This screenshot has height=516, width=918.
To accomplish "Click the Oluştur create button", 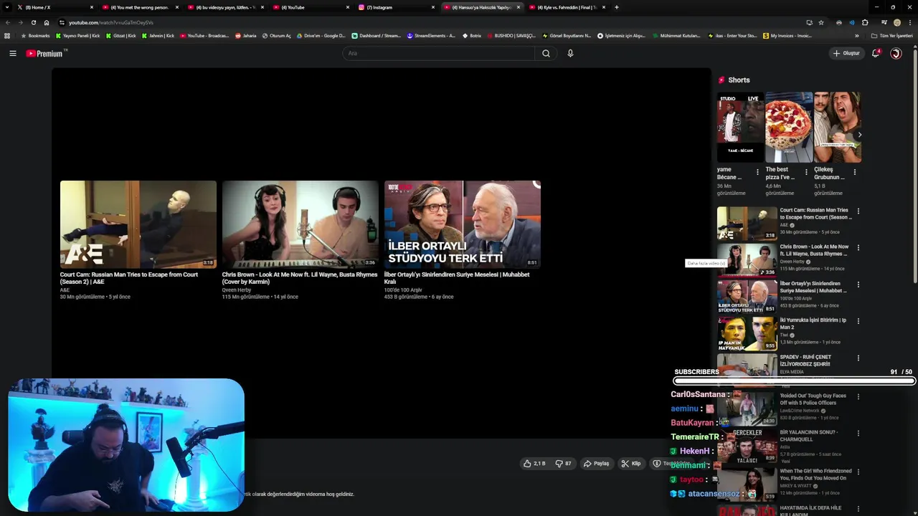I will pyautogui.click(x=846, y=53).
